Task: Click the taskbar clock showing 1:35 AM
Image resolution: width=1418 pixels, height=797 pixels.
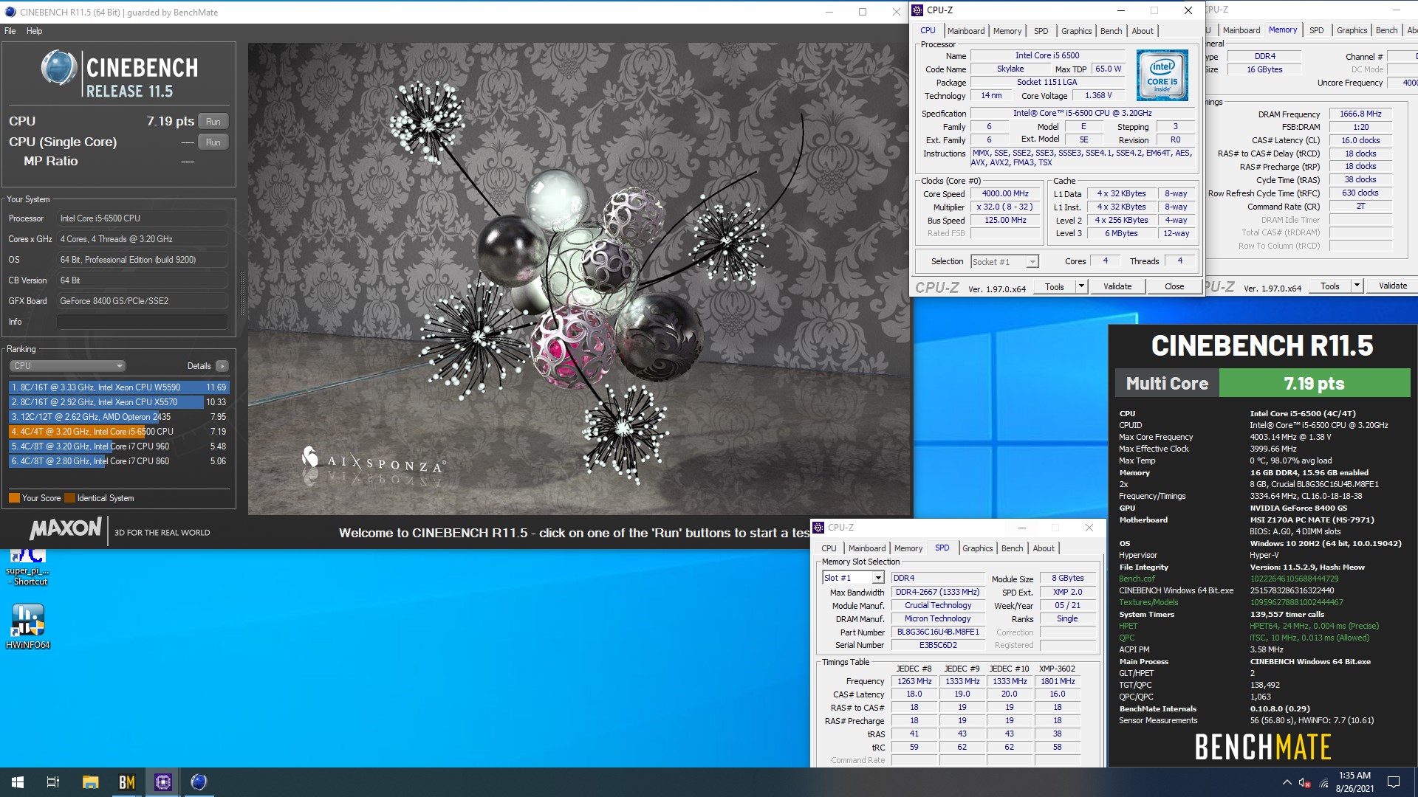Action: [x=1354, y=782]
